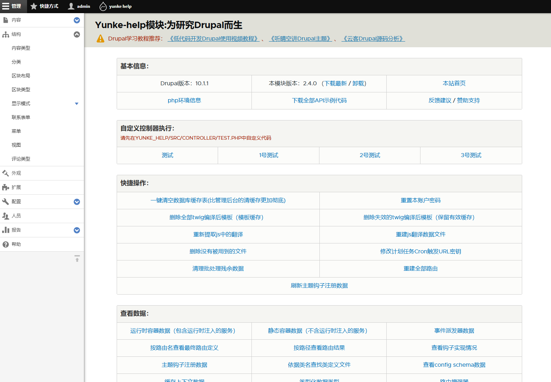Click 重建js翻译数据文件
Viewport: 551px width, 382px height.
(x=420, y=235)
